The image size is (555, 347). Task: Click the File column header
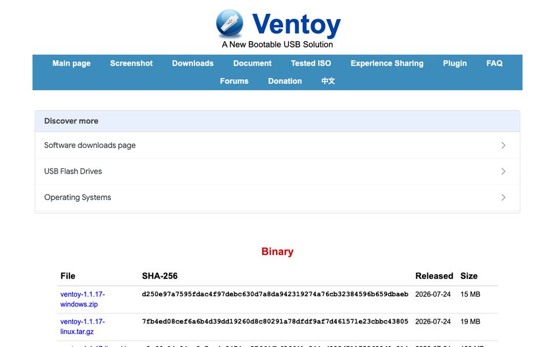coord(68,276)
